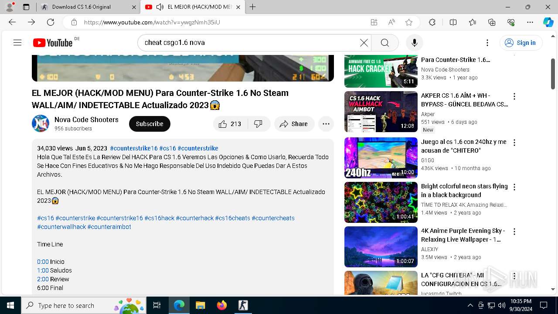The image size is (558, 314).
Task: Jump to 2:00 Review timestamp
Action: (43, 279)
